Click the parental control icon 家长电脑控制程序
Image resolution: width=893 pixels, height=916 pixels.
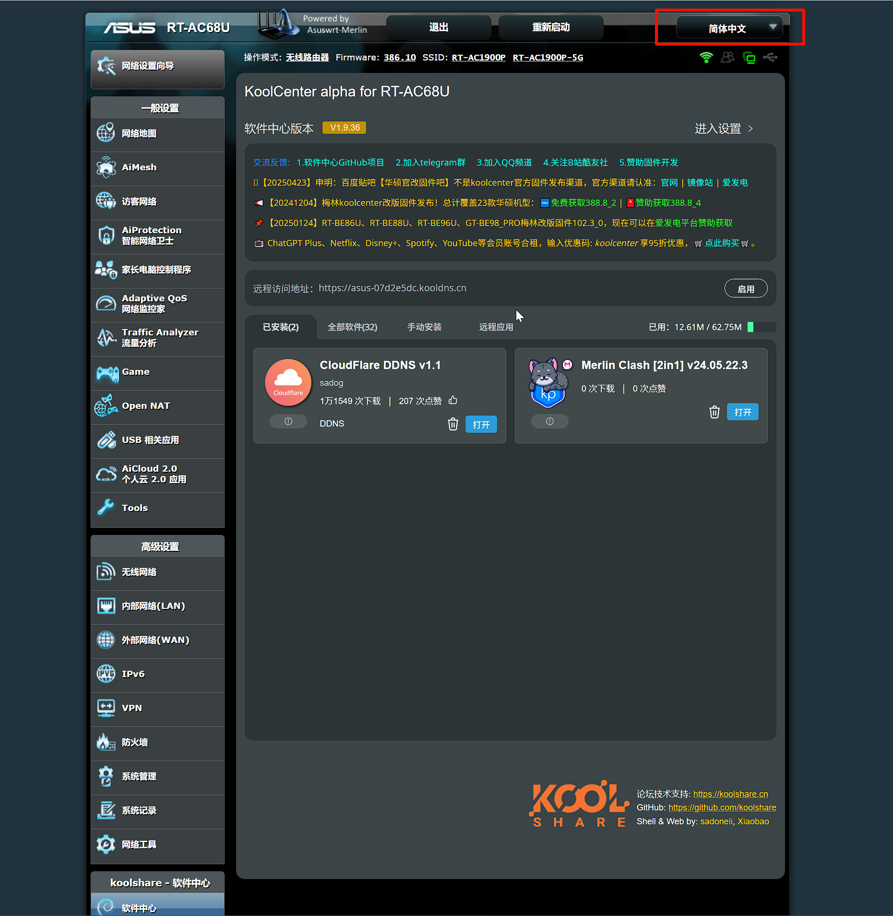coord(106,269)
